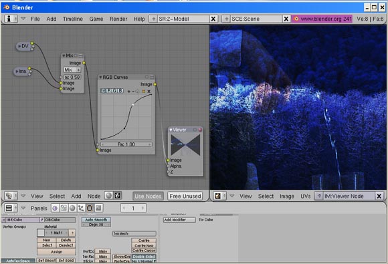Open the File menu
Viewport: 388px width, 264px height.
[x=35, y=19]
